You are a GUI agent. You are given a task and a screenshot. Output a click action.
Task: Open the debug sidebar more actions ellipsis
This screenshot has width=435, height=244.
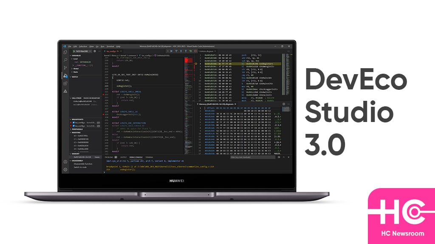99,51
